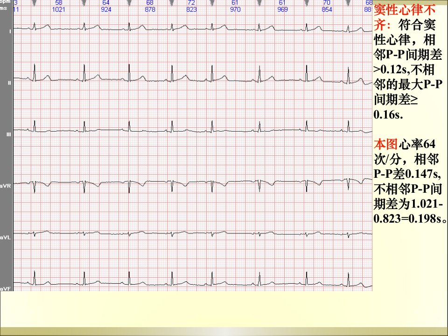Viewport: 448px width, 336px height.
Task: Click the 70 bpm heart rate value
Action: click(x=327, y=3)
